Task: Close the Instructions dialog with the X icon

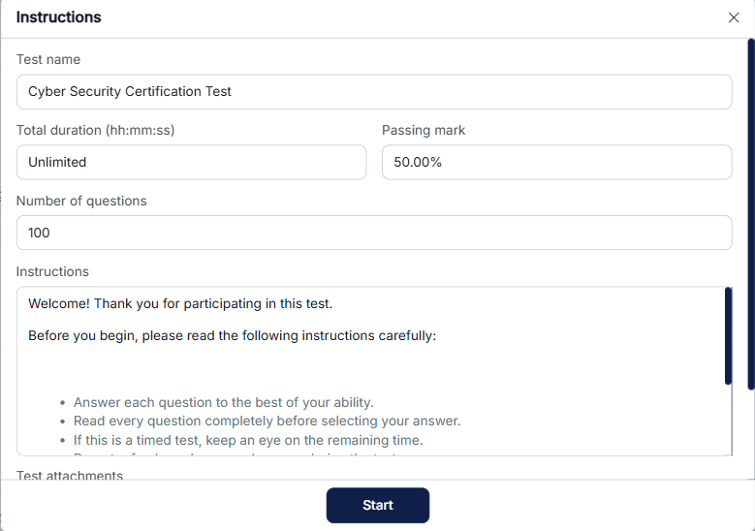Action: 734,17
